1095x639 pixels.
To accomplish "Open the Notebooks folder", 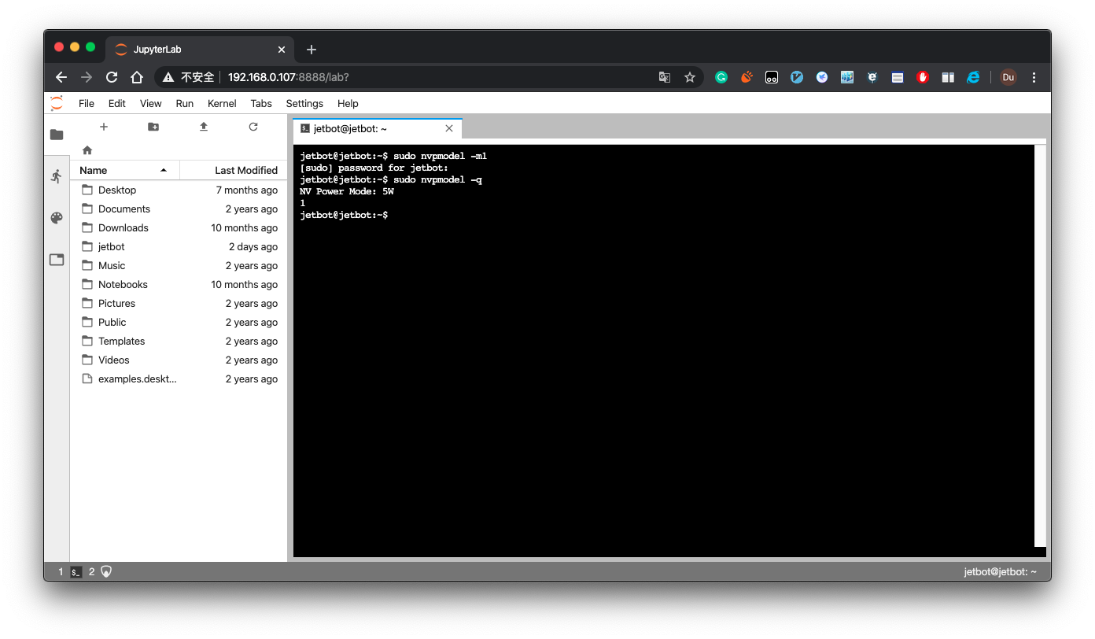I will 123,284.
